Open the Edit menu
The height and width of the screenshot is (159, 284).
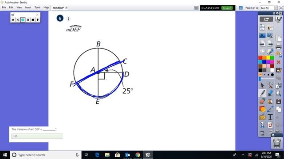pyautogui.click(x=11, y=8)
